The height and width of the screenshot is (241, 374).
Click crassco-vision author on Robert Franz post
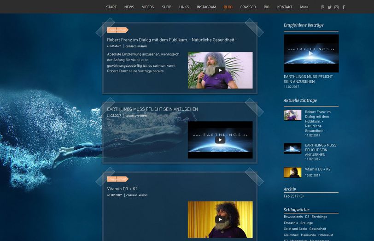point(136,46)
